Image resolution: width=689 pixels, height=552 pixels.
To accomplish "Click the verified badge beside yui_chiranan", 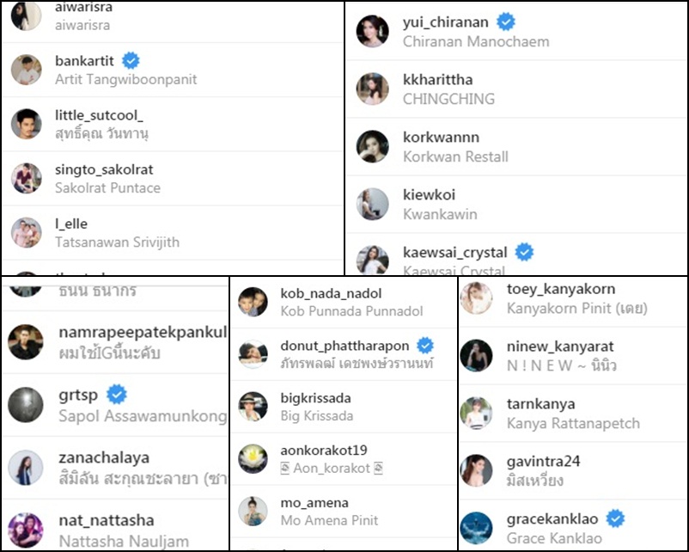I will click(x=506, y=21).
